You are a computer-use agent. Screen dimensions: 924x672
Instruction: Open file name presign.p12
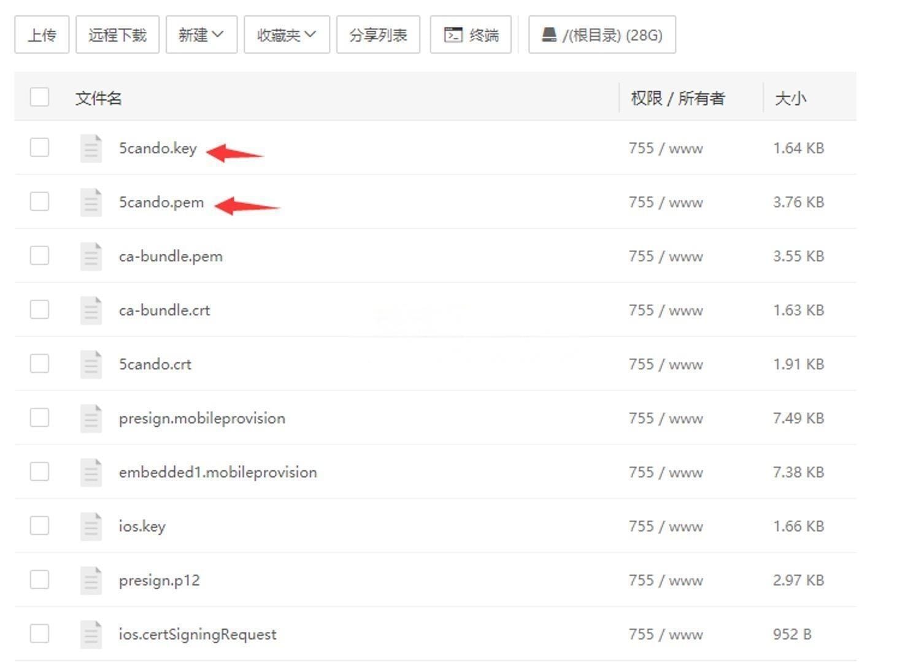(160, 580)
